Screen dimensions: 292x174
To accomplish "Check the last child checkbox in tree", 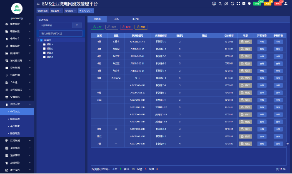I will tap(45, 57).
